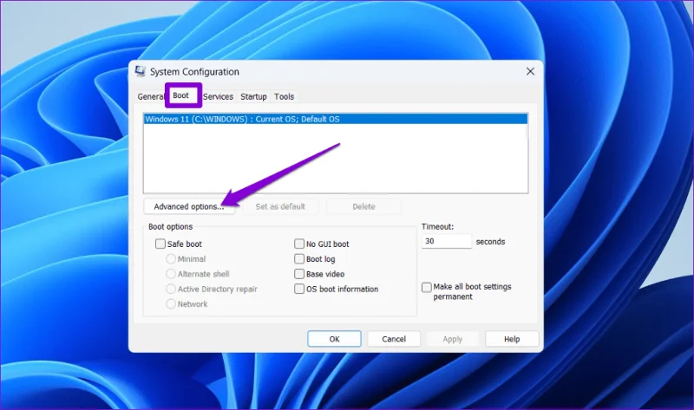
Task: Tick the No GUI boot checkbox
Action: click(299, 244)
